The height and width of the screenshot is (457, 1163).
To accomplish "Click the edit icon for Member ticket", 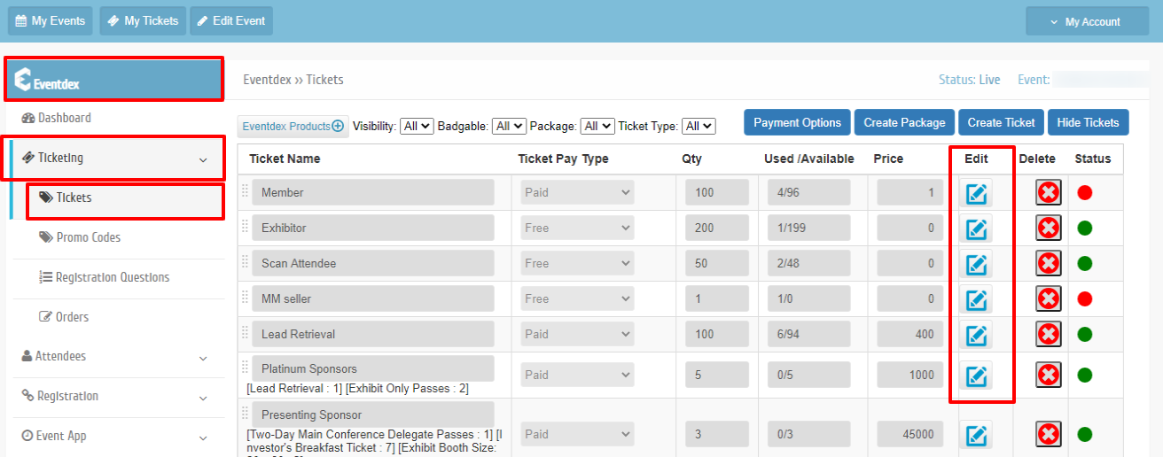I will [x=976, y=193].
